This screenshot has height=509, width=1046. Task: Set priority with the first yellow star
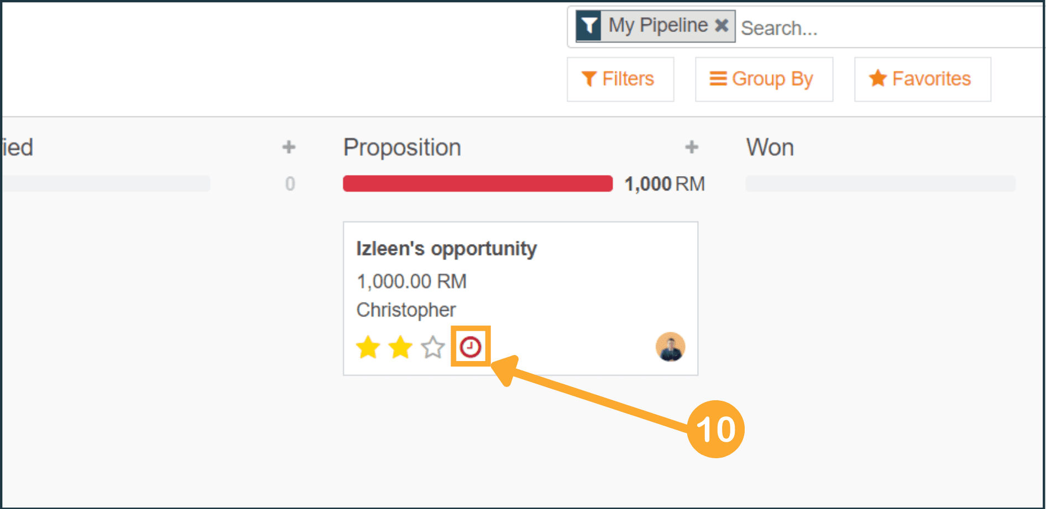pos(368,348)
